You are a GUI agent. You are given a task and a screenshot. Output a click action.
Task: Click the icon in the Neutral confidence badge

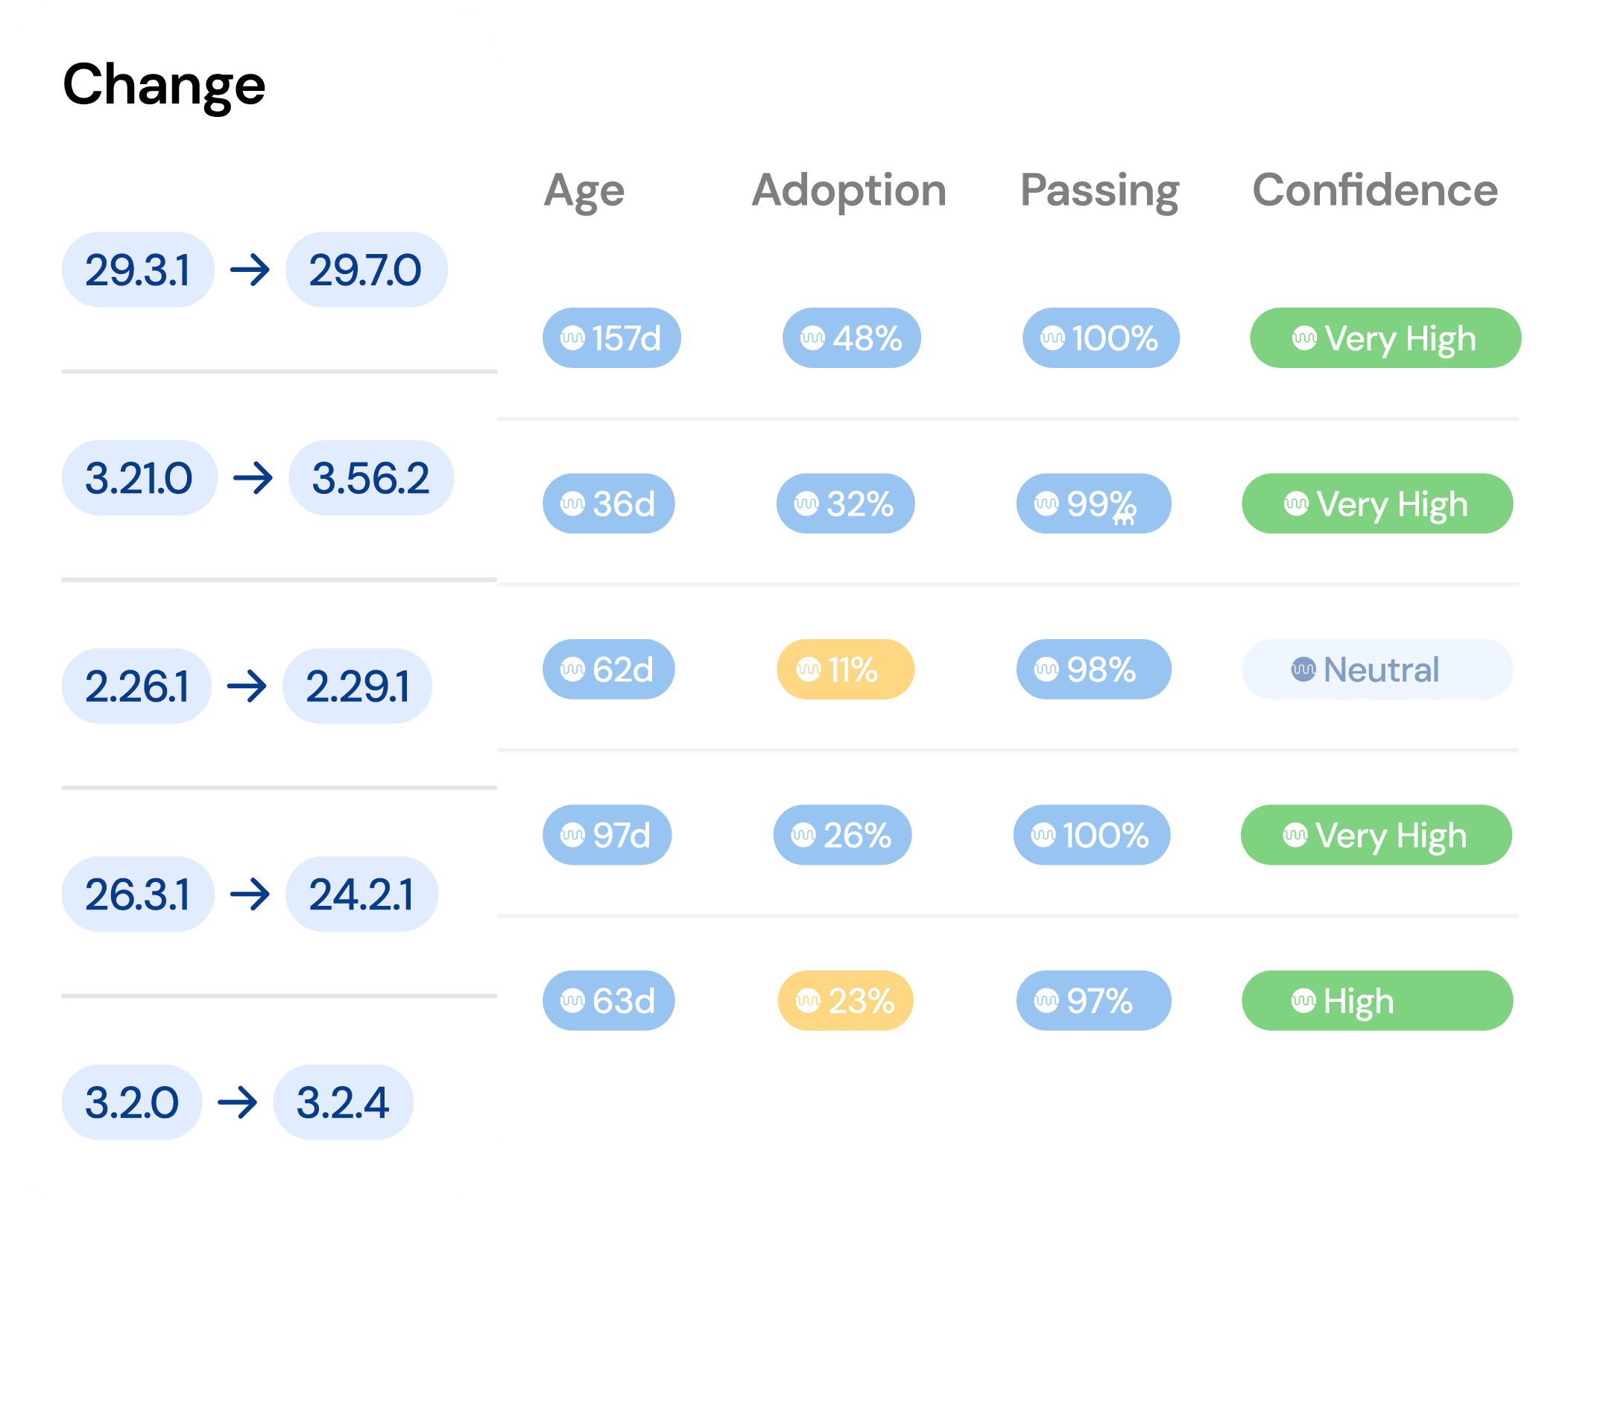tap(1303, 670)
